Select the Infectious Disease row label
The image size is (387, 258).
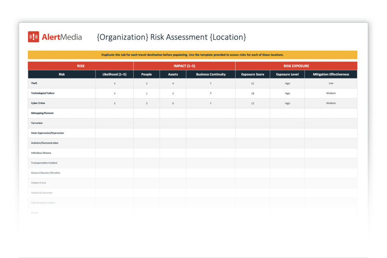tap(41, 153)
